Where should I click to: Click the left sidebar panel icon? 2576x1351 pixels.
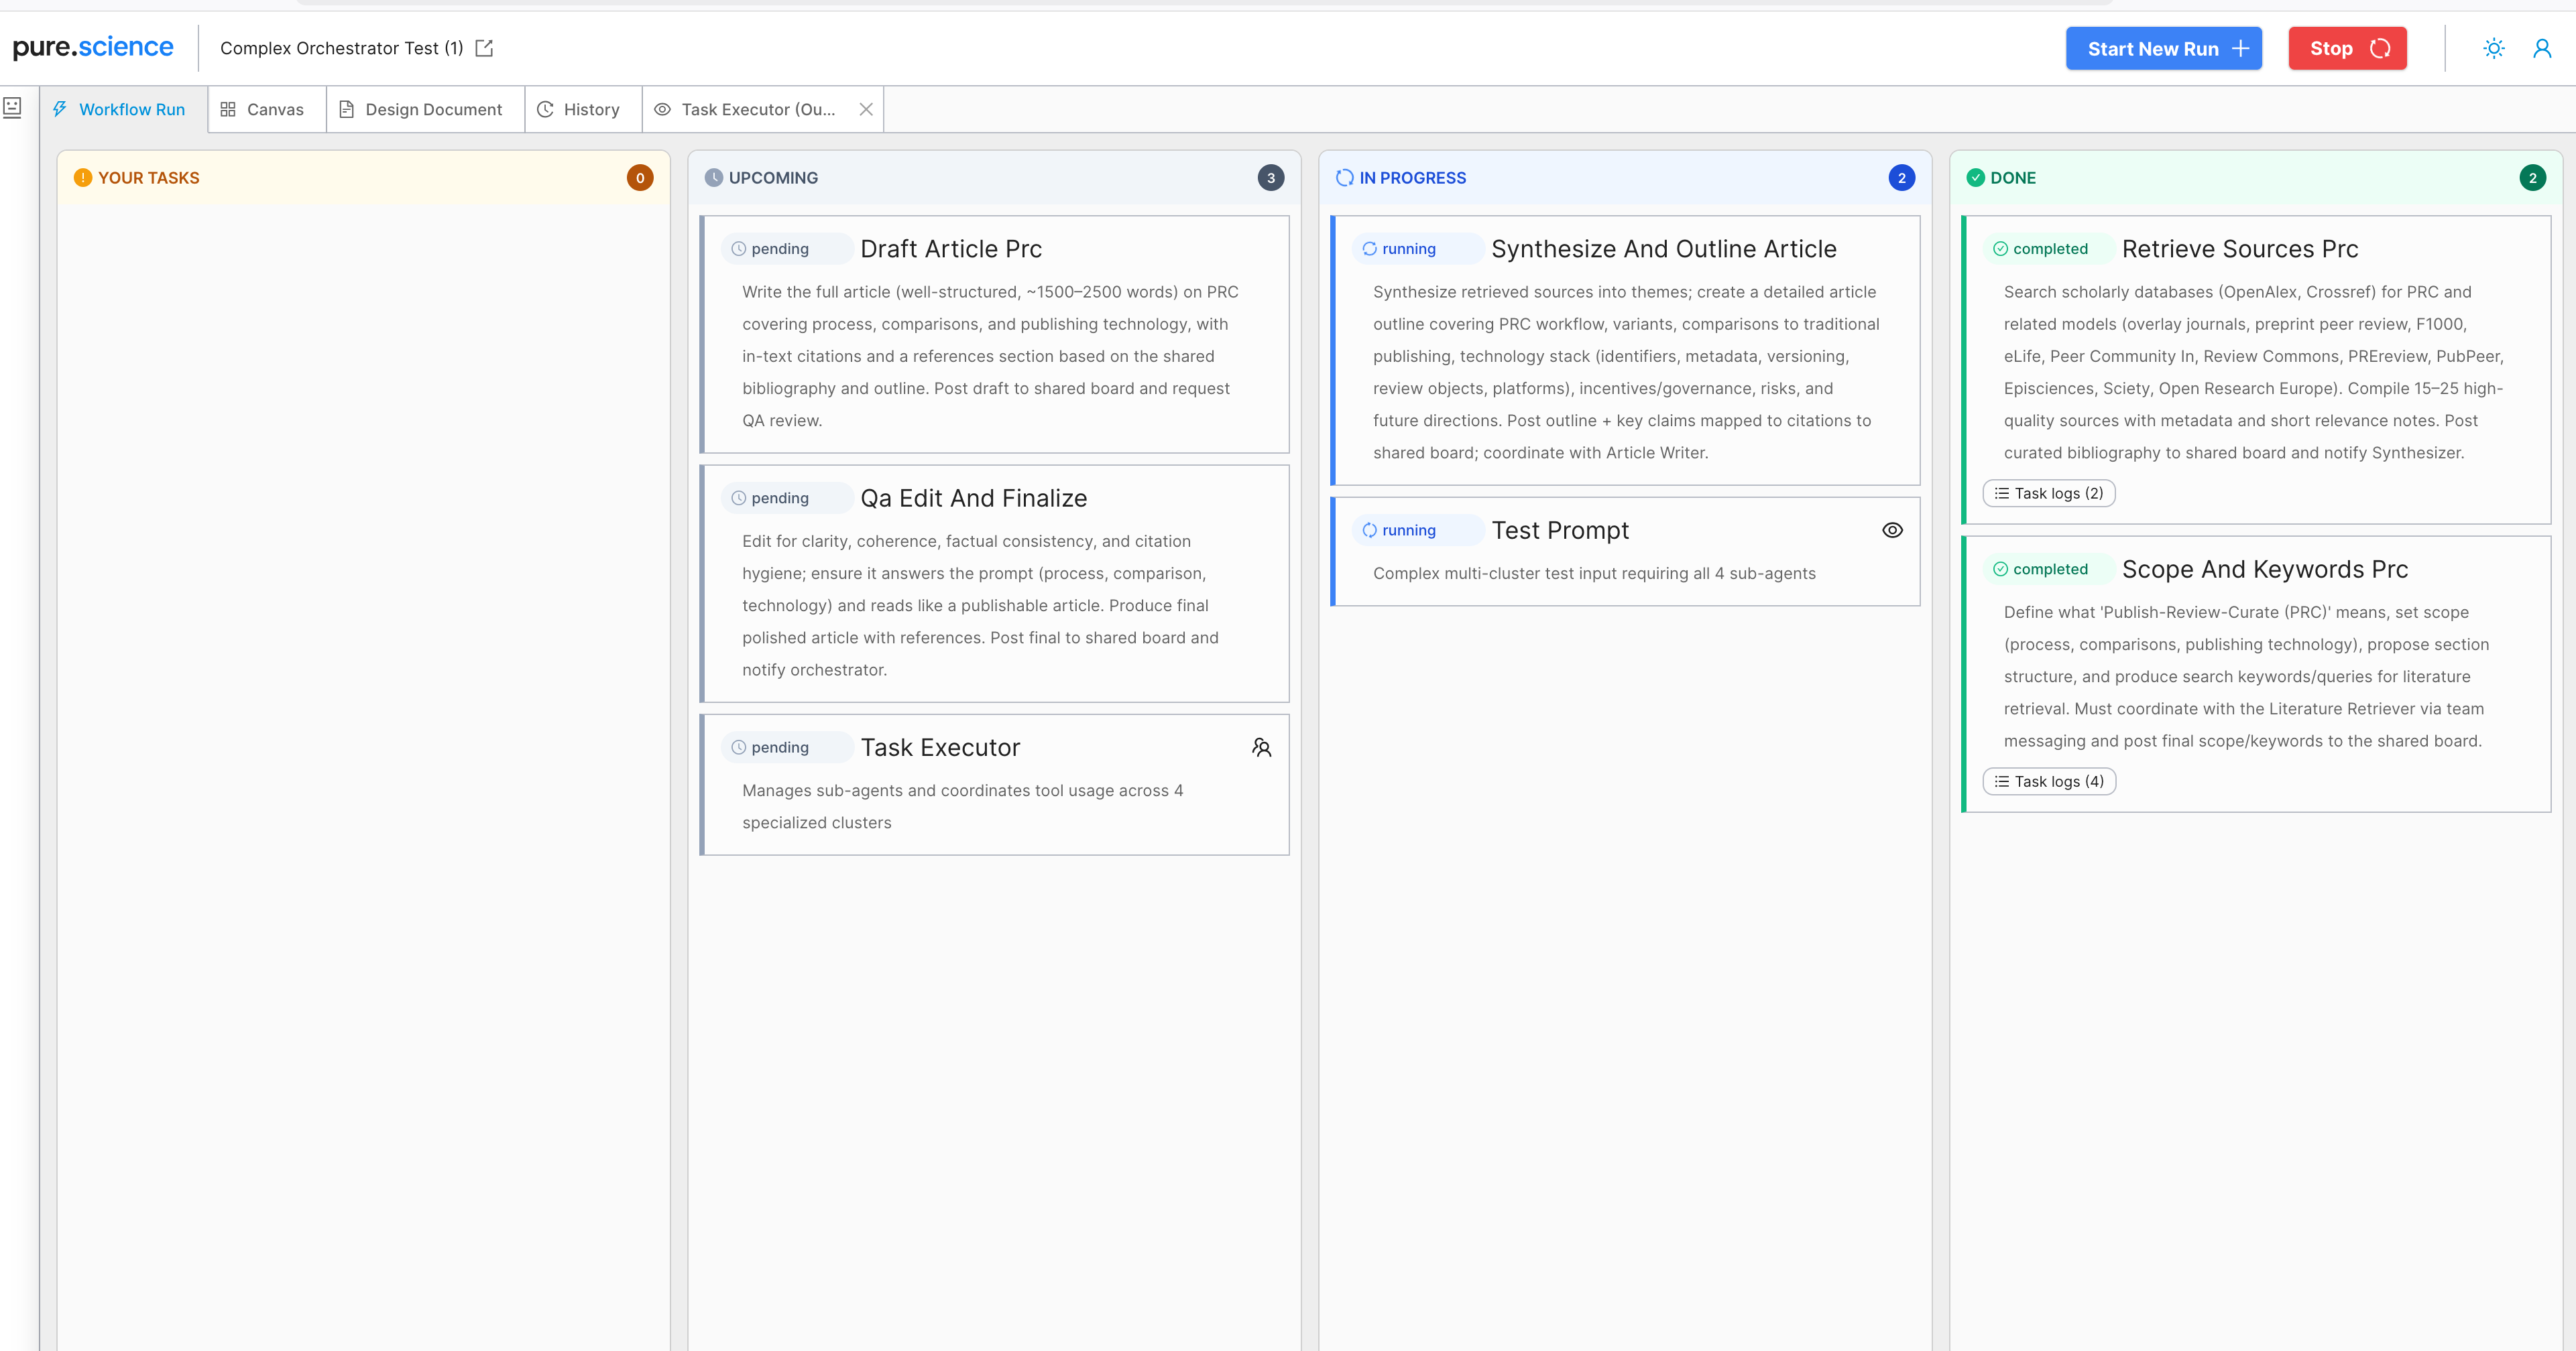coord(12,108)
